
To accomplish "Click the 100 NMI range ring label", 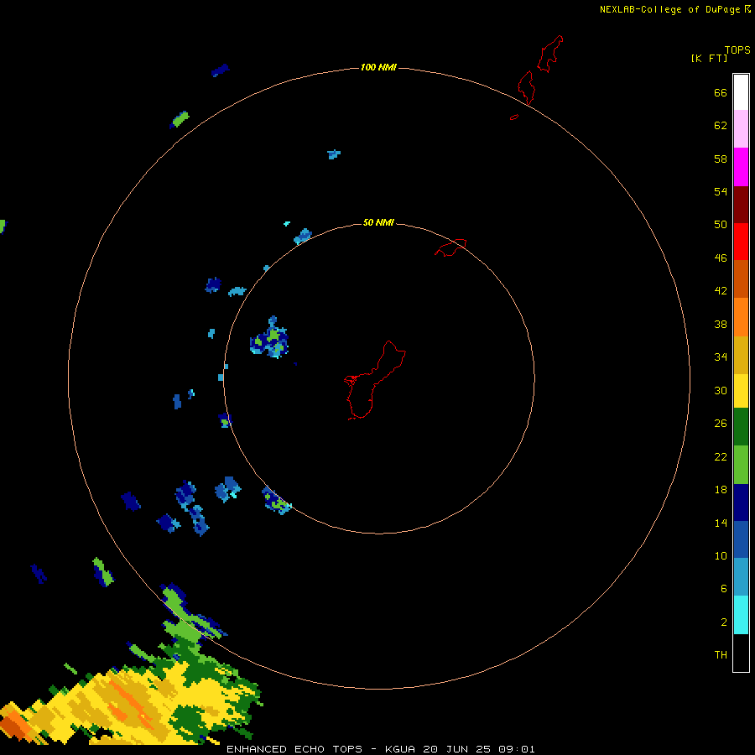I will (x=378, y=67).
